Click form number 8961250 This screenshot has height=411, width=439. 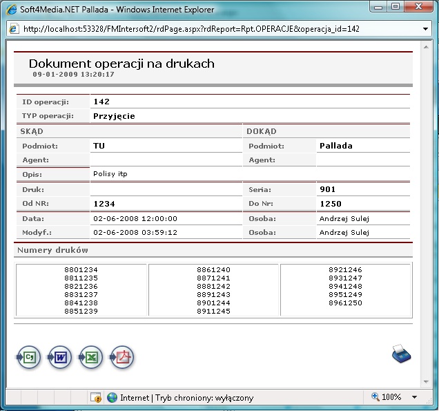pos(346,303)
